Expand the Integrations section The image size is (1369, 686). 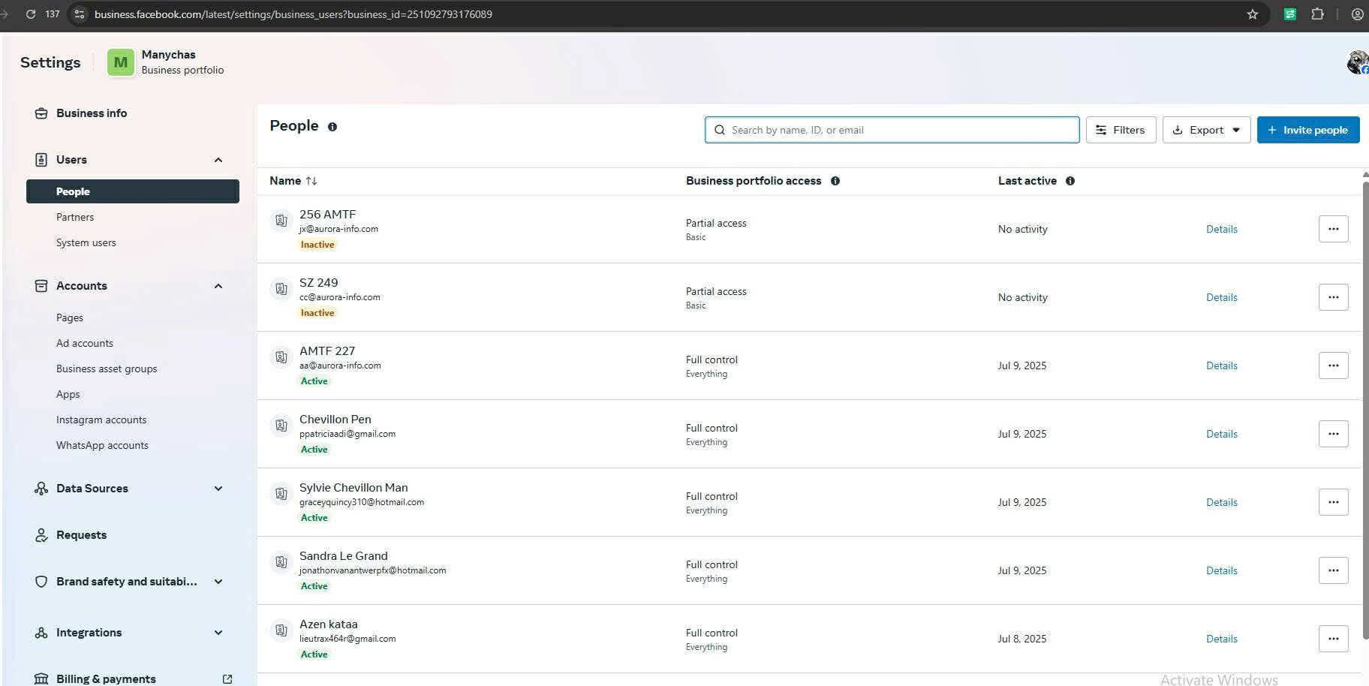pos(218,633)
